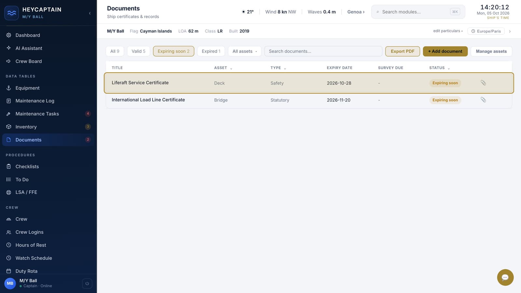The width and height of the screenshot is (521, 293).
Task: Open Manage assets
Action: click(491, 51)
